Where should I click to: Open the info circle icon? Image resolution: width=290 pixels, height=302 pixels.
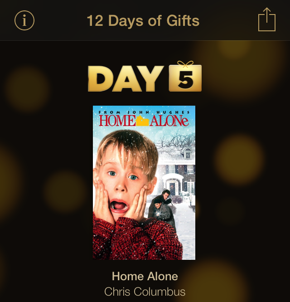click(x=24, y=20)
